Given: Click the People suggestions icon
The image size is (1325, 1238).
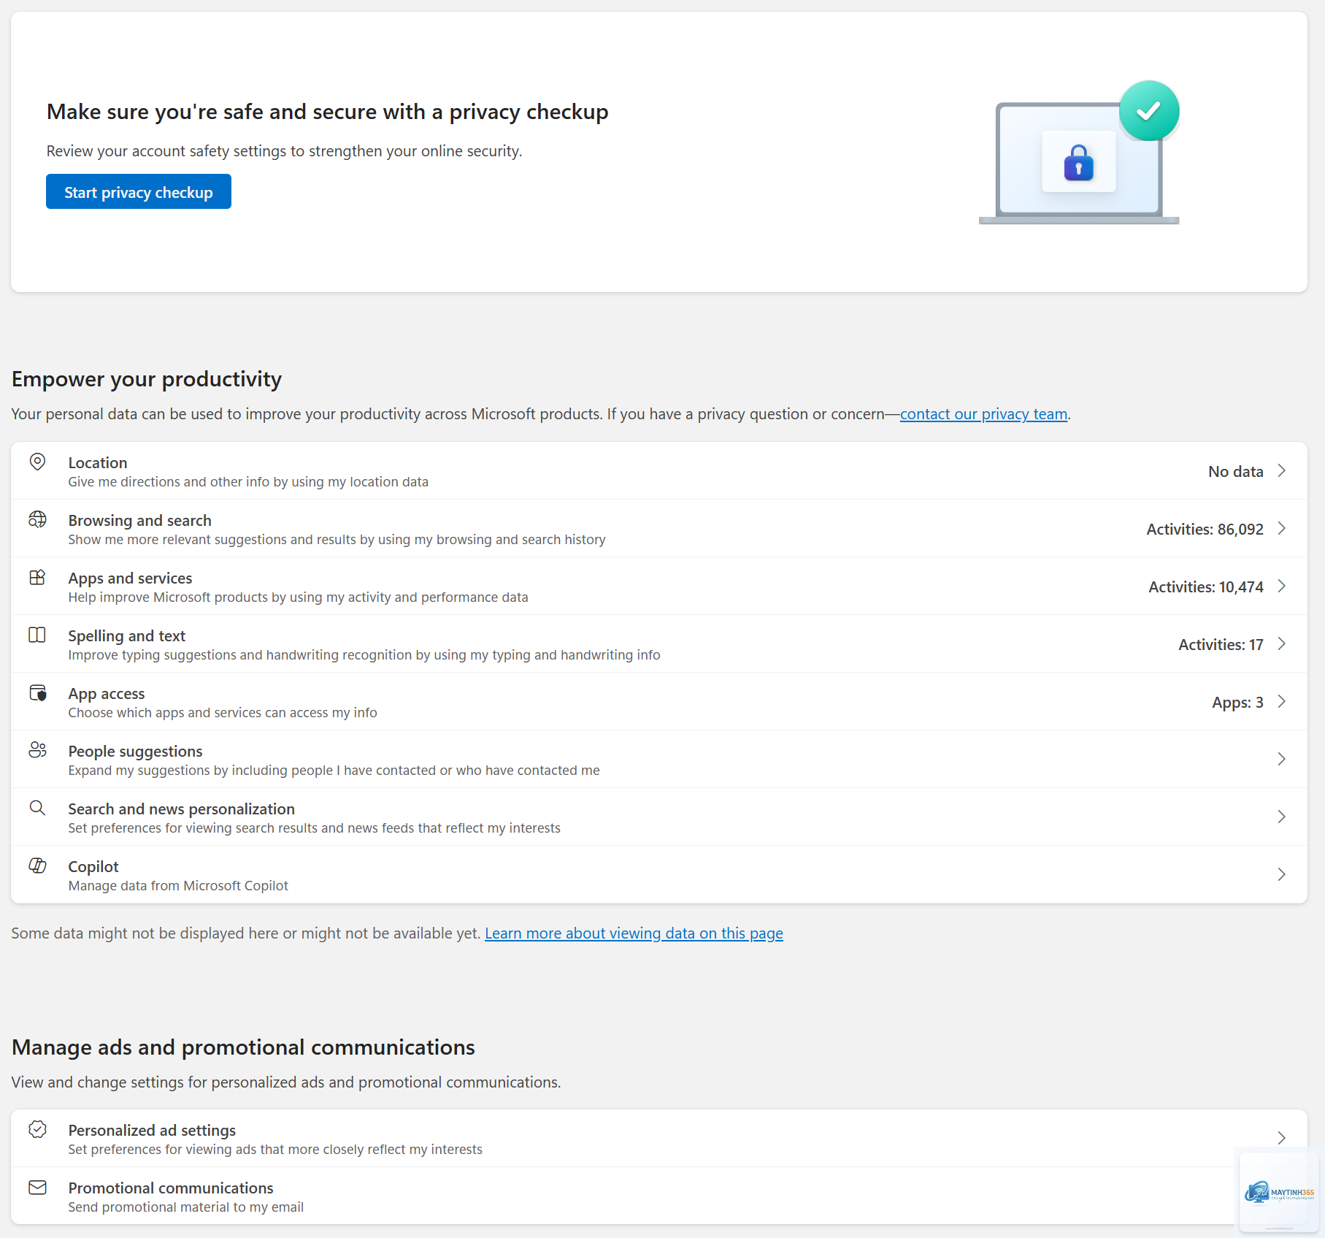Looking at the screenshot, I should pyautogui.click(x=37, y=750).
